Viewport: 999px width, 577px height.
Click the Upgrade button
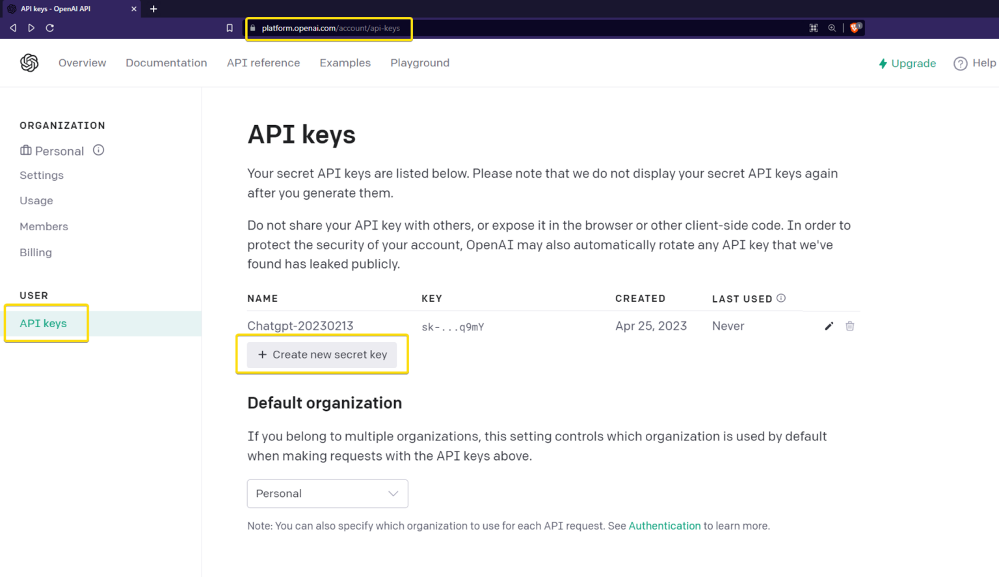[907, 63]
